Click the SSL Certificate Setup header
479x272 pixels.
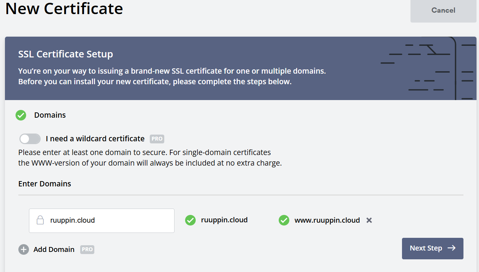point(65,54)
